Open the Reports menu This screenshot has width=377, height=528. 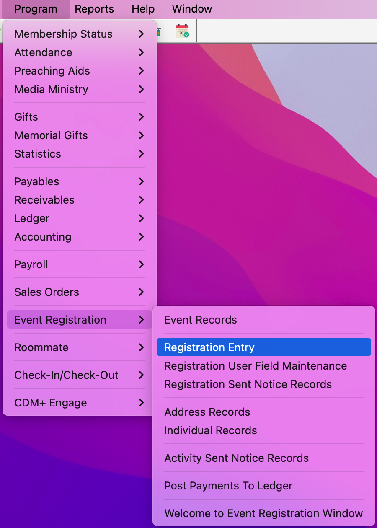[94, 9]
